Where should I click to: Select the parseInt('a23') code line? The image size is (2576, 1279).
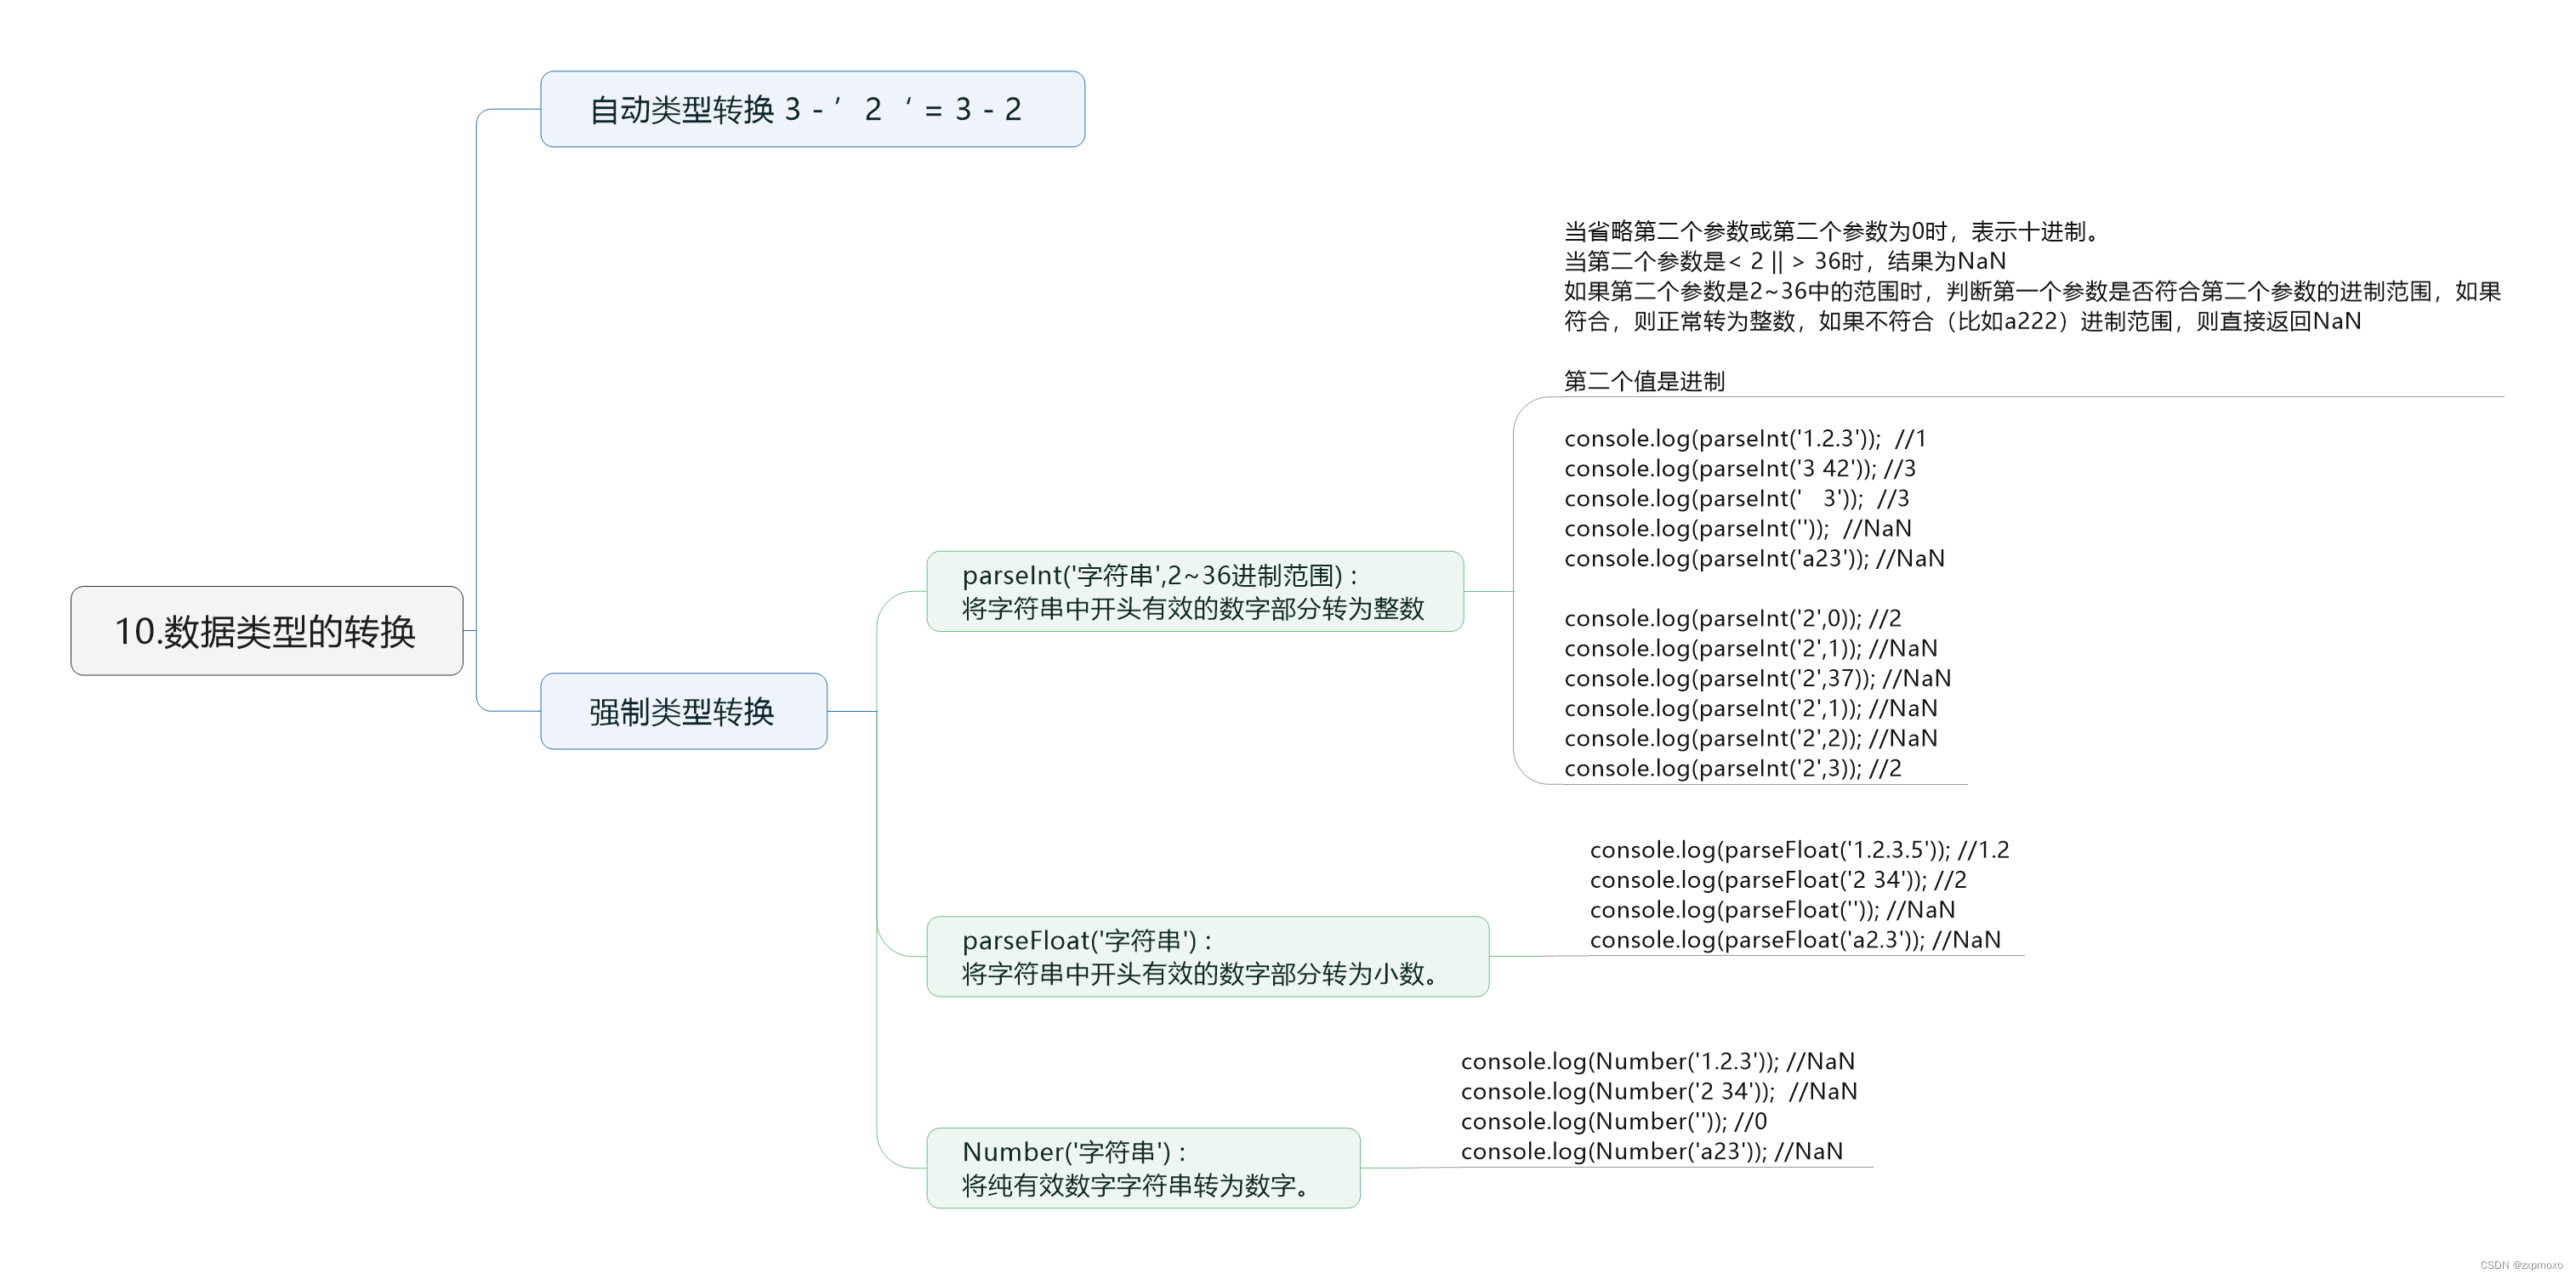(1754, 559)
